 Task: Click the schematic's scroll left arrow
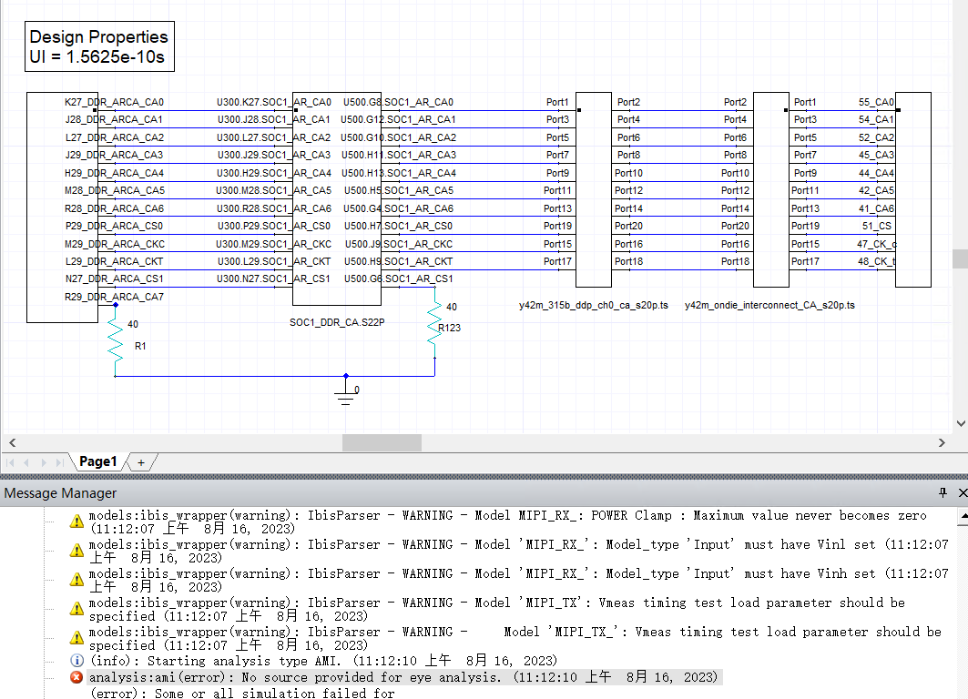pos(13,442)
